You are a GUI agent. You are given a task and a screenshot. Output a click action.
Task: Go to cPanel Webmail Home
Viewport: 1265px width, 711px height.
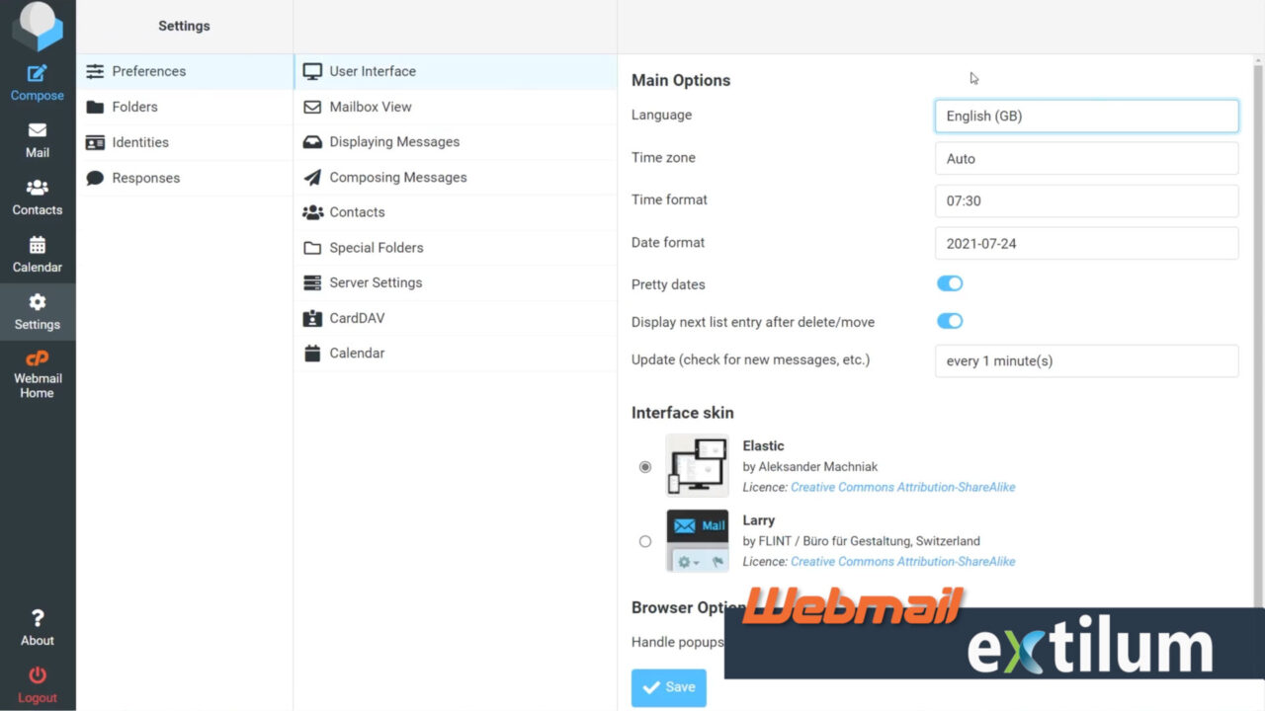[x=37, y=373]
